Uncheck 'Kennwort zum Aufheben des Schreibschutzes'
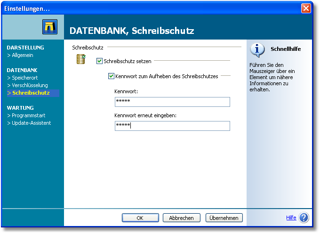The height and width of the screenshot is (234, 320). [111, 76]
